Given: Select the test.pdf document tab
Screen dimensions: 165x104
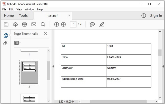Looking at the screenshot, I should click(53, 16).
